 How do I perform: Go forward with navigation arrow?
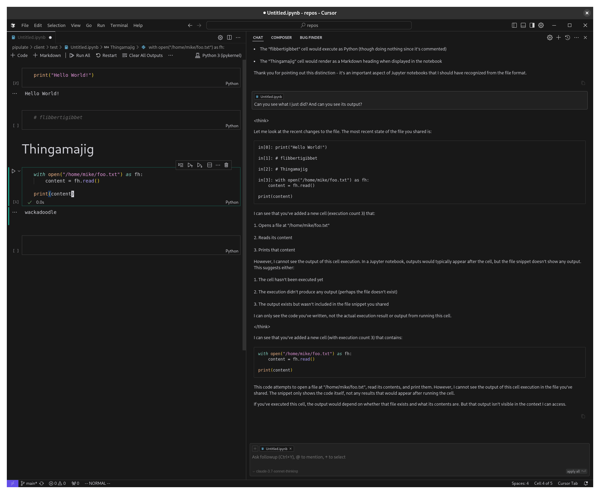[x=199, y=25]
